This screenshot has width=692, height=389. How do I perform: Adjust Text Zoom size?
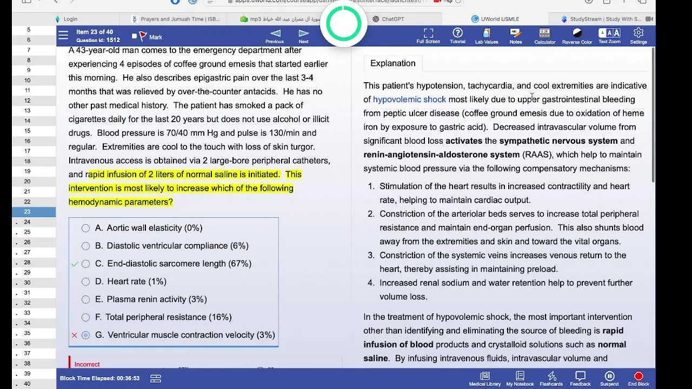point(609,36)
